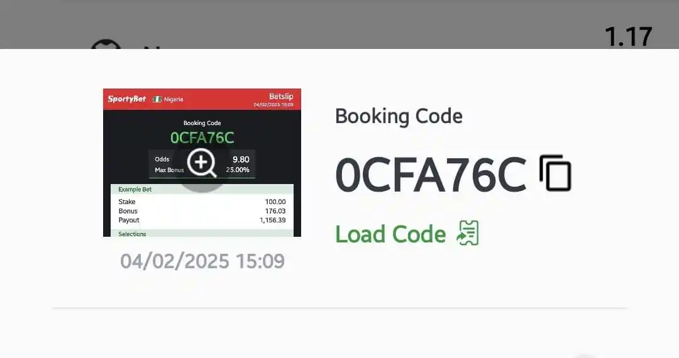Tap the 1.17 odds value
This screenshot has width=679, height=358.
pyautogui.click(x=628, y=36)
